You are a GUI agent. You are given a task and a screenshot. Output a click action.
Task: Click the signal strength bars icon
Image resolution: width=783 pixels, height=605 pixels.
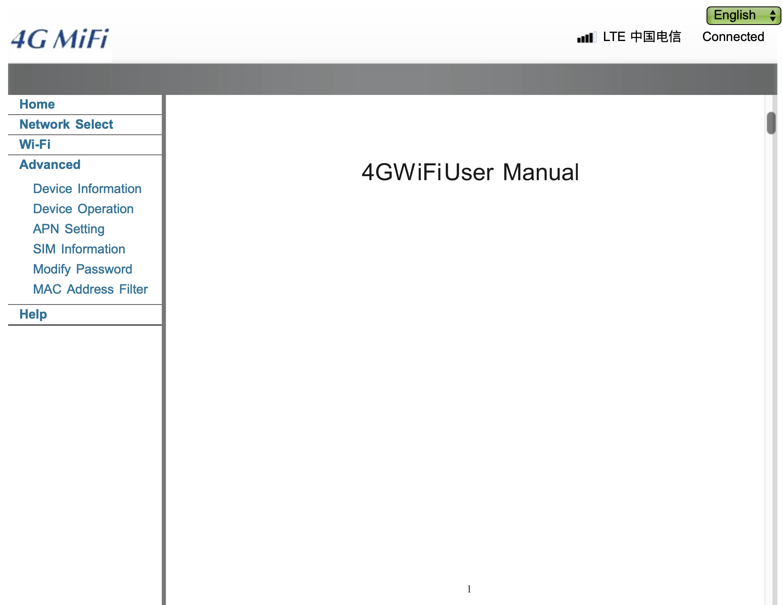pyautogui.click(x=586, y=37)
